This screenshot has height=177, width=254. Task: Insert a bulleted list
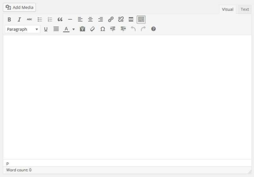[x=40, y=20]
